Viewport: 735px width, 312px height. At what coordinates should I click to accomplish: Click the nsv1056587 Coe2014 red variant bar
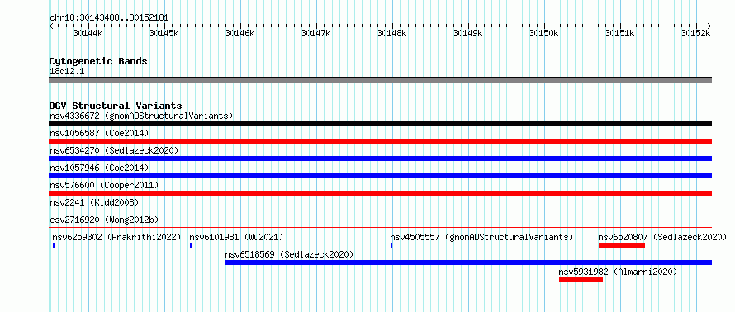click(x=380, y=141)
